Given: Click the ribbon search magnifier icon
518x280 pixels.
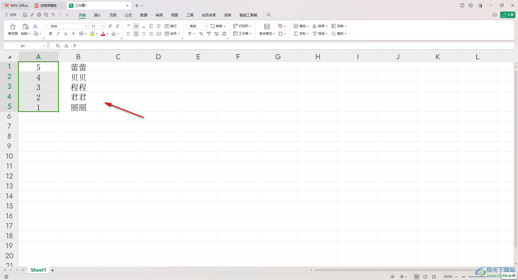Looking at the screenshot, I should pyautogui.click(x=269, y=15).
